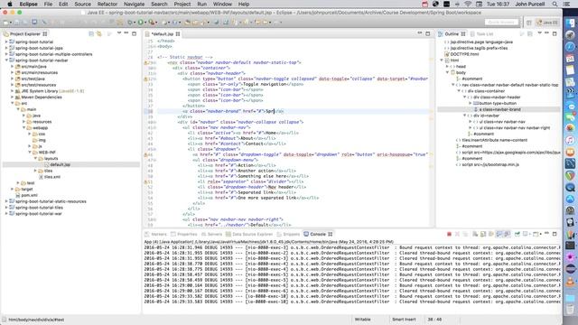578x325 pixels.
Task: Open the Project menu
Action: pos(182,4)
